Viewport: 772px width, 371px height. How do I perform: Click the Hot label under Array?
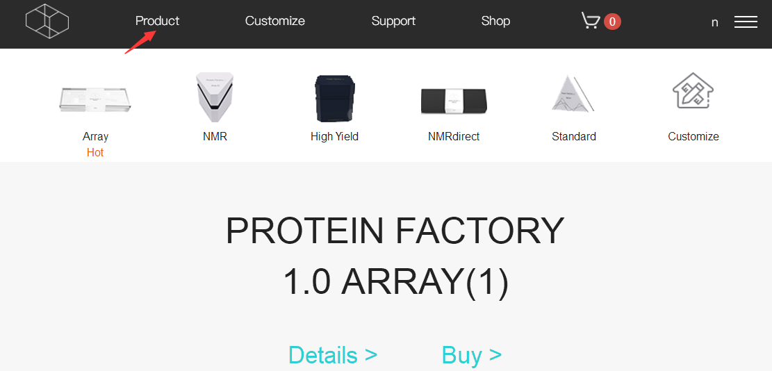point(95,153)
